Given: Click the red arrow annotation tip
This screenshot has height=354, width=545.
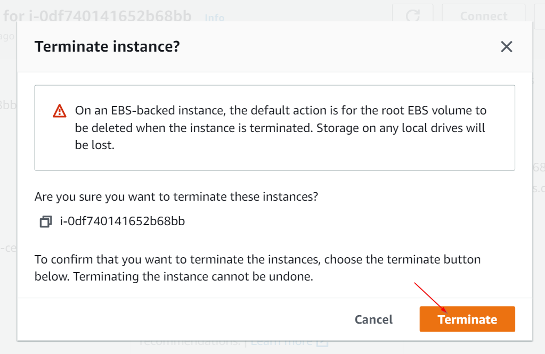Looking at the screenshot, I should [x=445, y=310].
